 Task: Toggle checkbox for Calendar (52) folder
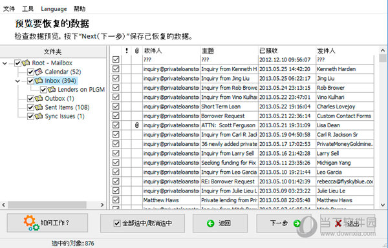[x=30, y=72]
